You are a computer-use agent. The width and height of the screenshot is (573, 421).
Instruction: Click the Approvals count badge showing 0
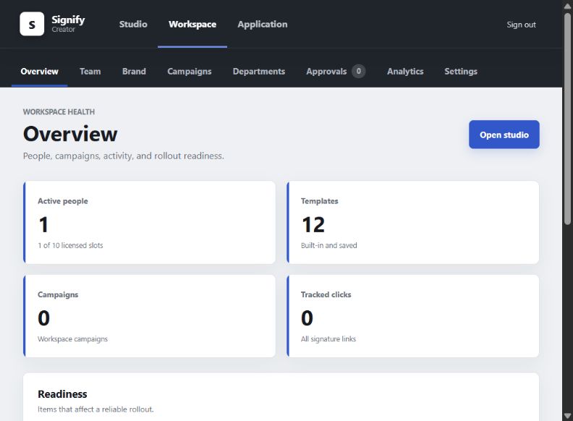[359, 71]
